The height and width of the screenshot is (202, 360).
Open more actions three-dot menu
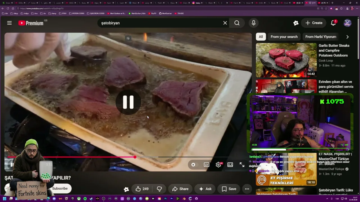point(247,189)
